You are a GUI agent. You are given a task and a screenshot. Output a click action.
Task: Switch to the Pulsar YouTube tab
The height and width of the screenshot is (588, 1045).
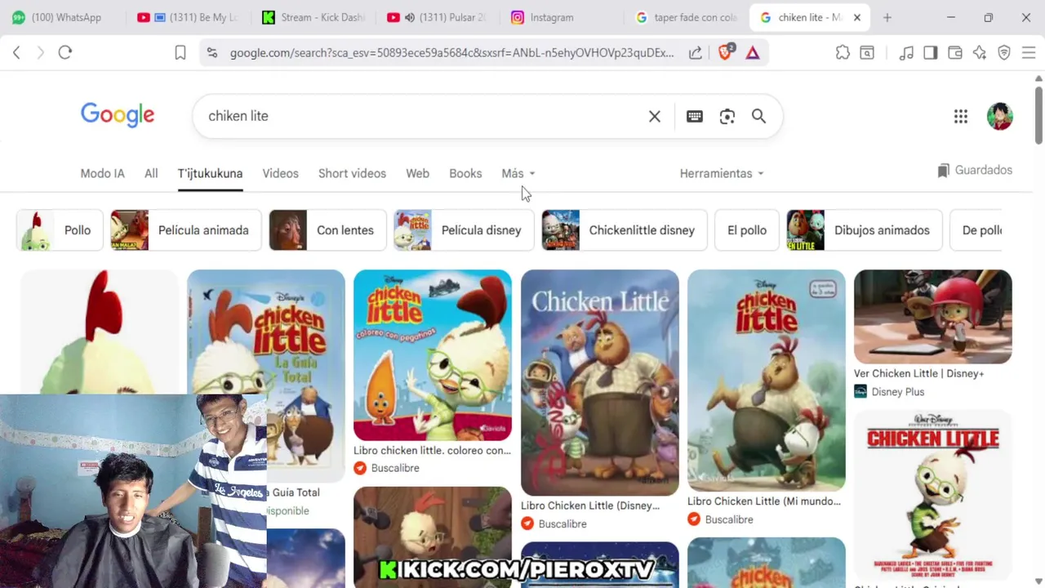tap(437, 17)
